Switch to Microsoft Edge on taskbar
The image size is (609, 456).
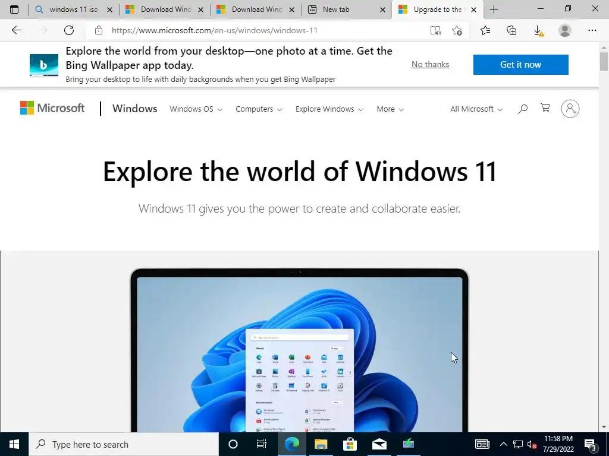click(292, 444)
